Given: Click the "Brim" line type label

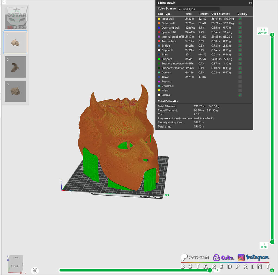Looking at the screenshot, I should [x=164, y=55].
